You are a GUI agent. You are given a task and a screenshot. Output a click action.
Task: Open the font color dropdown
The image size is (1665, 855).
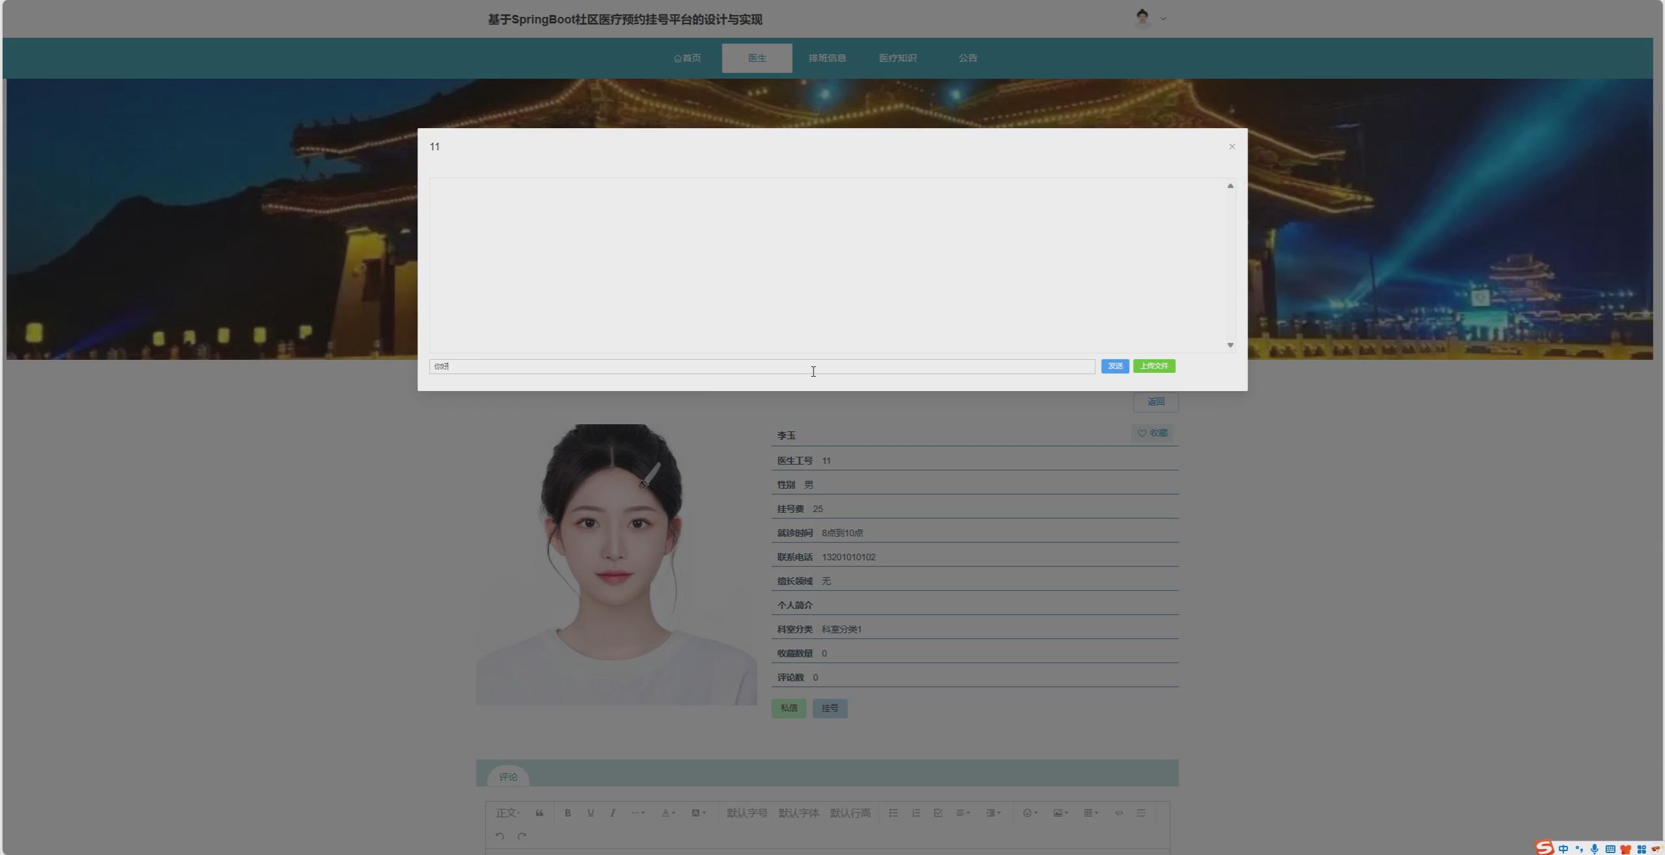(x=667, y=812)
